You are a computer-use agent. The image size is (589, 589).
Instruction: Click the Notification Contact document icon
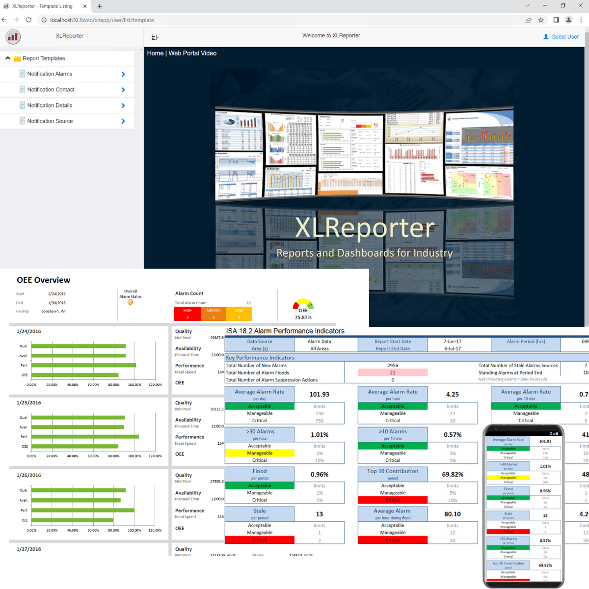pyautogui.click(x=22, y=89)
